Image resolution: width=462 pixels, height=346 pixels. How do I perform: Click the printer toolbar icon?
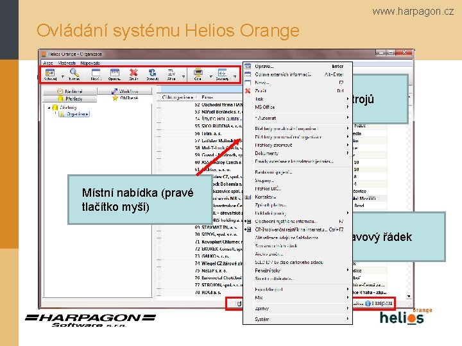pyautogui.click(x=198, y=72)
